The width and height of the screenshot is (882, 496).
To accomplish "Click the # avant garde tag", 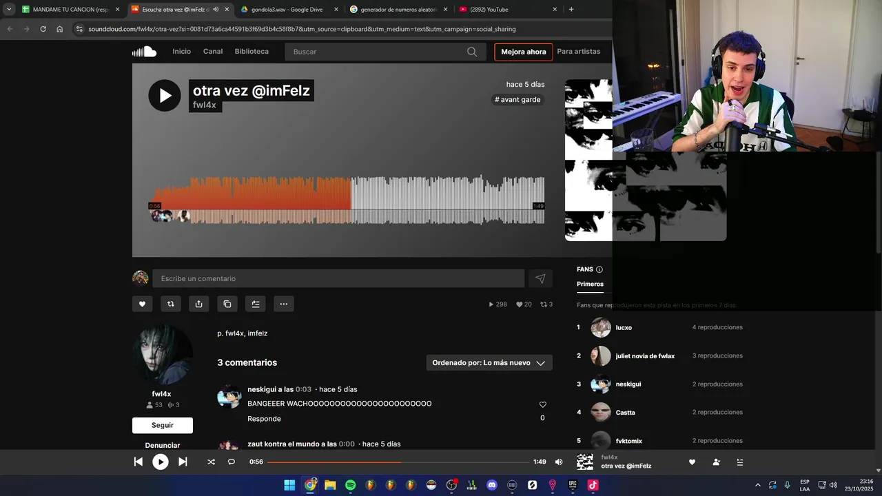I will 517,100.
